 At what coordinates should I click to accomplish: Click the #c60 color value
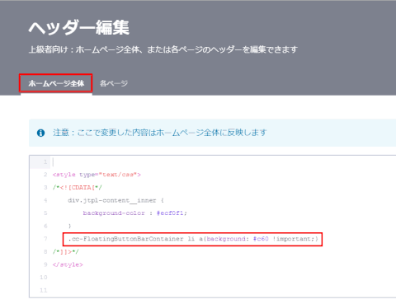261,239
